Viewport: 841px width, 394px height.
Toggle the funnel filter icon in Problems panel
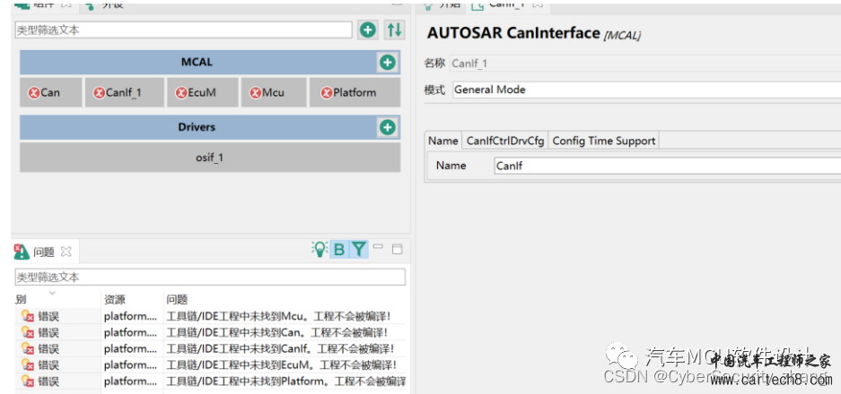coord(359,249)
